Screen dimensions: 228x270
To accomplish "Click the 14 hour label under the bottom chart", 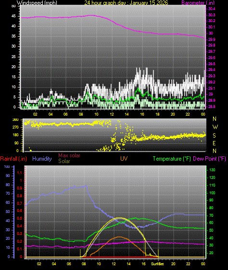I will pyautogui.click(x=128, y=264).
